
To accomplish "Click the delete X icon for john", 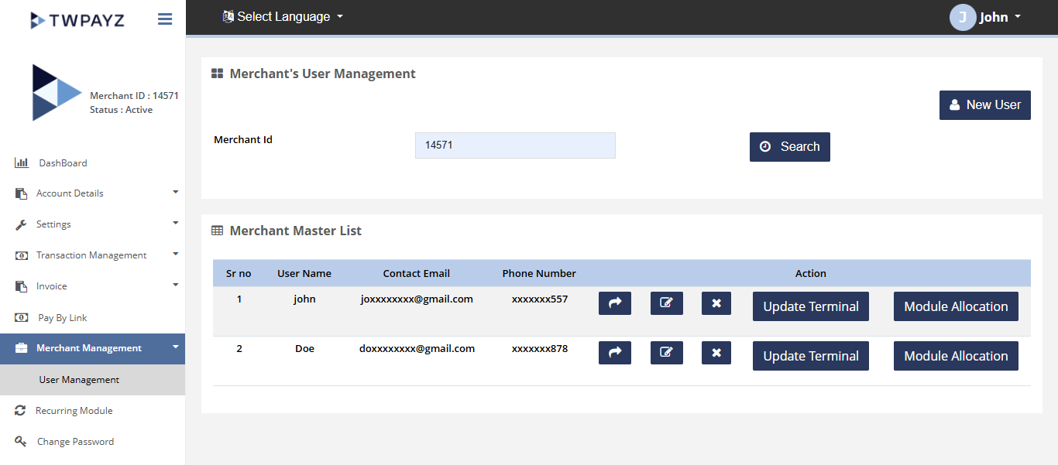I will (716, 303).
